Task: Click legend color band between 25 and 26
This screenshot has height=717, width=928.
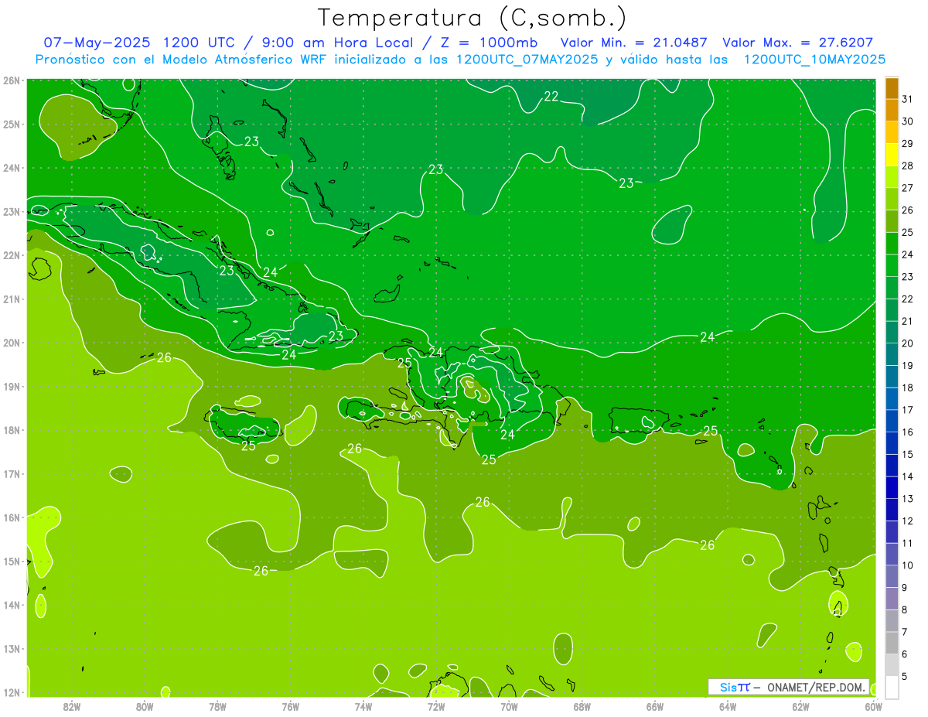Action: pyautogui.click(x=892, y=222)
